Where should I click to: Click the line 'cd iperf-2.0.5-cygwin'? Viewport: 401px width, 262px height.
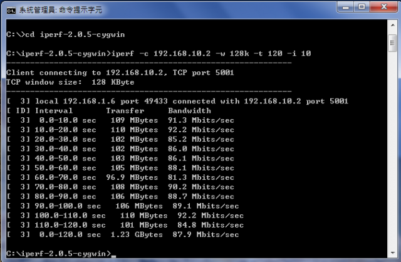click(66, 34)
